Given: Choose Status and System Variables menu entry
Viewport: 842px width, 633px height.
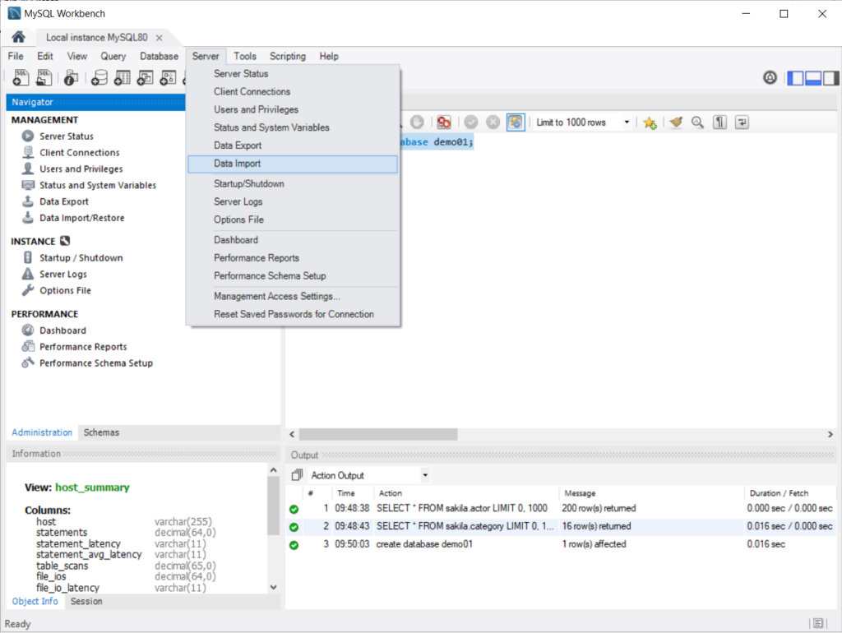Looking at the screenshot, I should 293,127.
